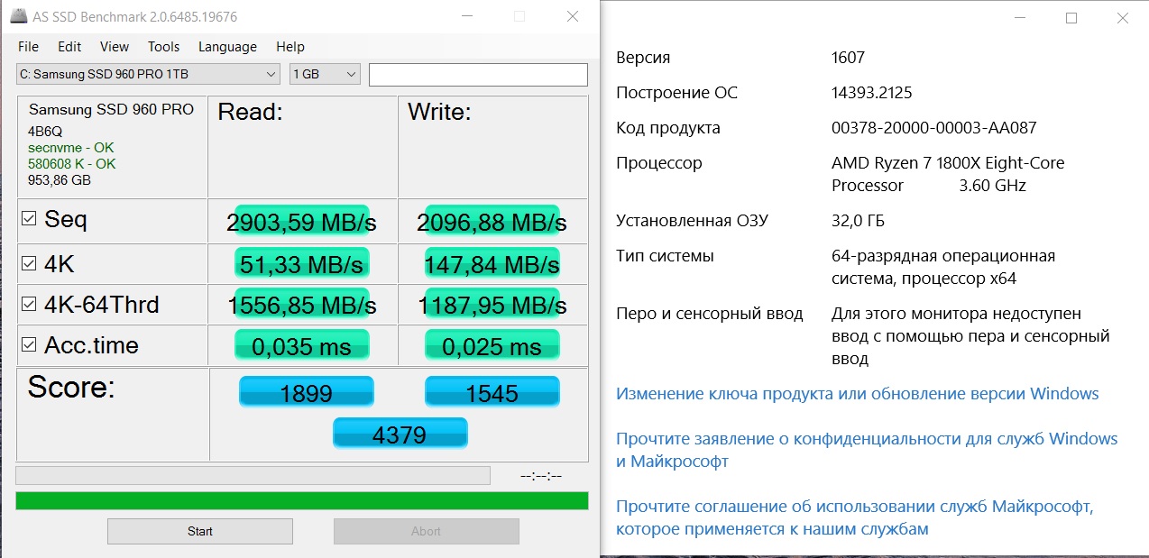Maximize the system information window

(1071, 18)
